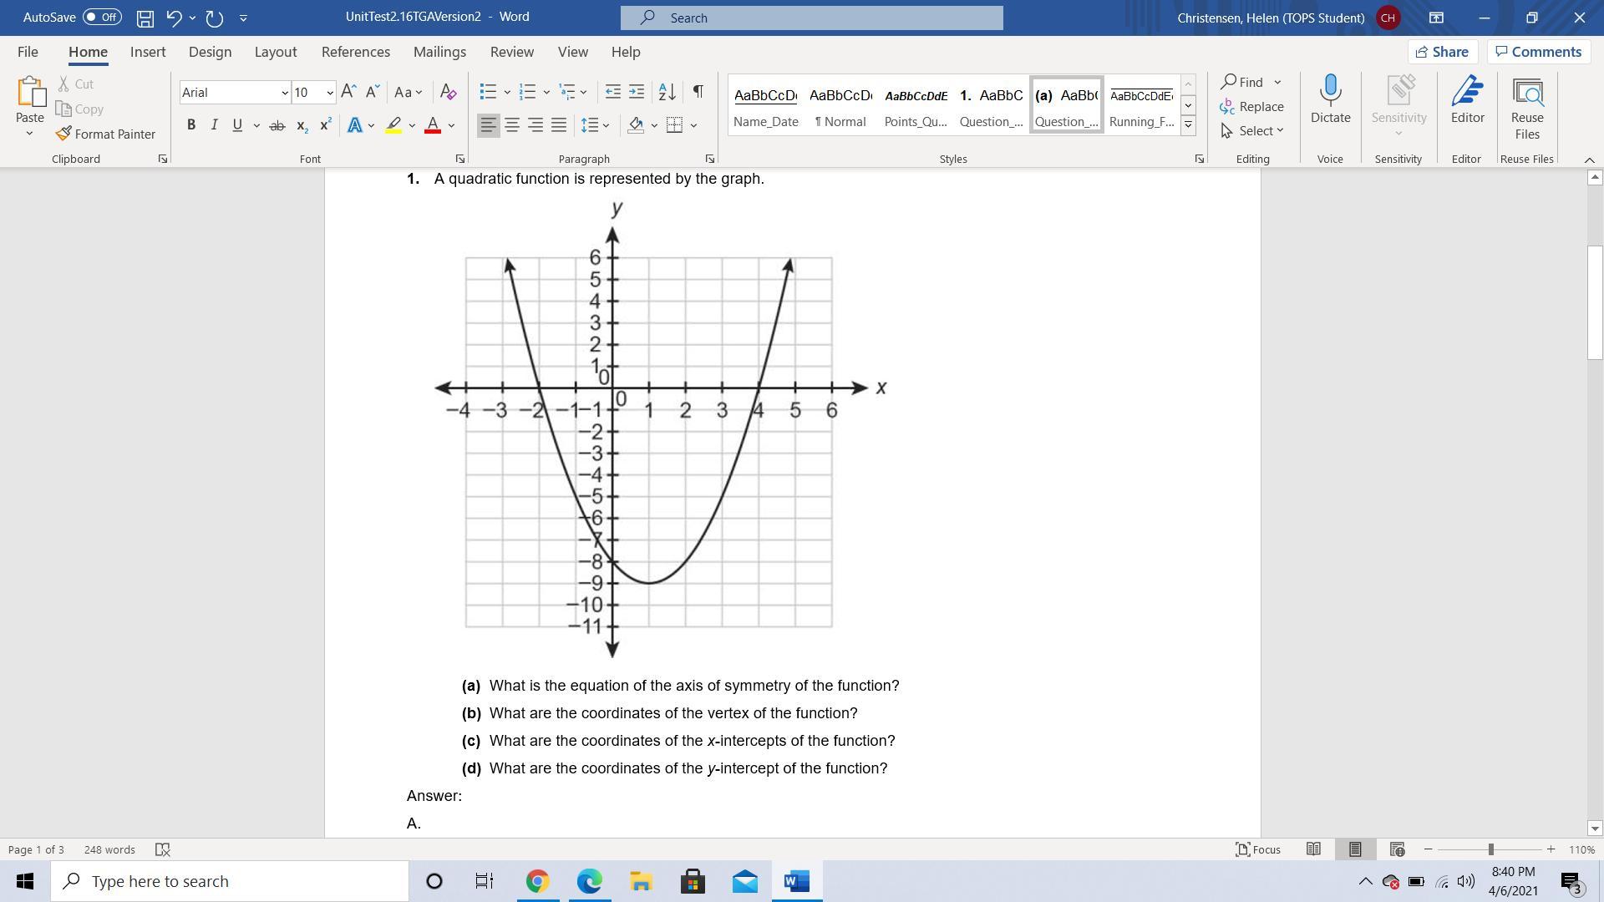Open the Editor pane icon
1604x902 pixels.
coord(1467,92)
